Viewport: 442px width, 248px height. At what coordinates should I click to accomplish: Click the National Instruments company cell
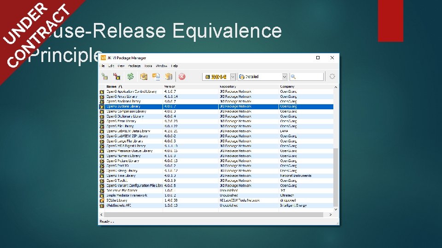pyautogui.click(x=296, y=176)
